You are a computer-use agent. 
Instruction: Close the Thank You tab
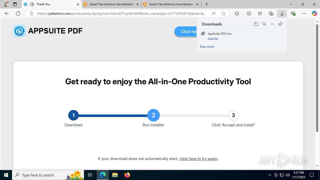tap(78, 4)
